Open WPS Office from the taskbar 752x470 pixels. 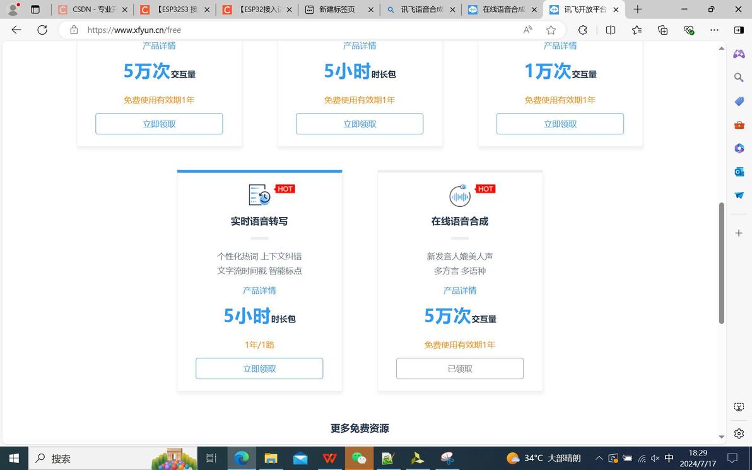329,458
